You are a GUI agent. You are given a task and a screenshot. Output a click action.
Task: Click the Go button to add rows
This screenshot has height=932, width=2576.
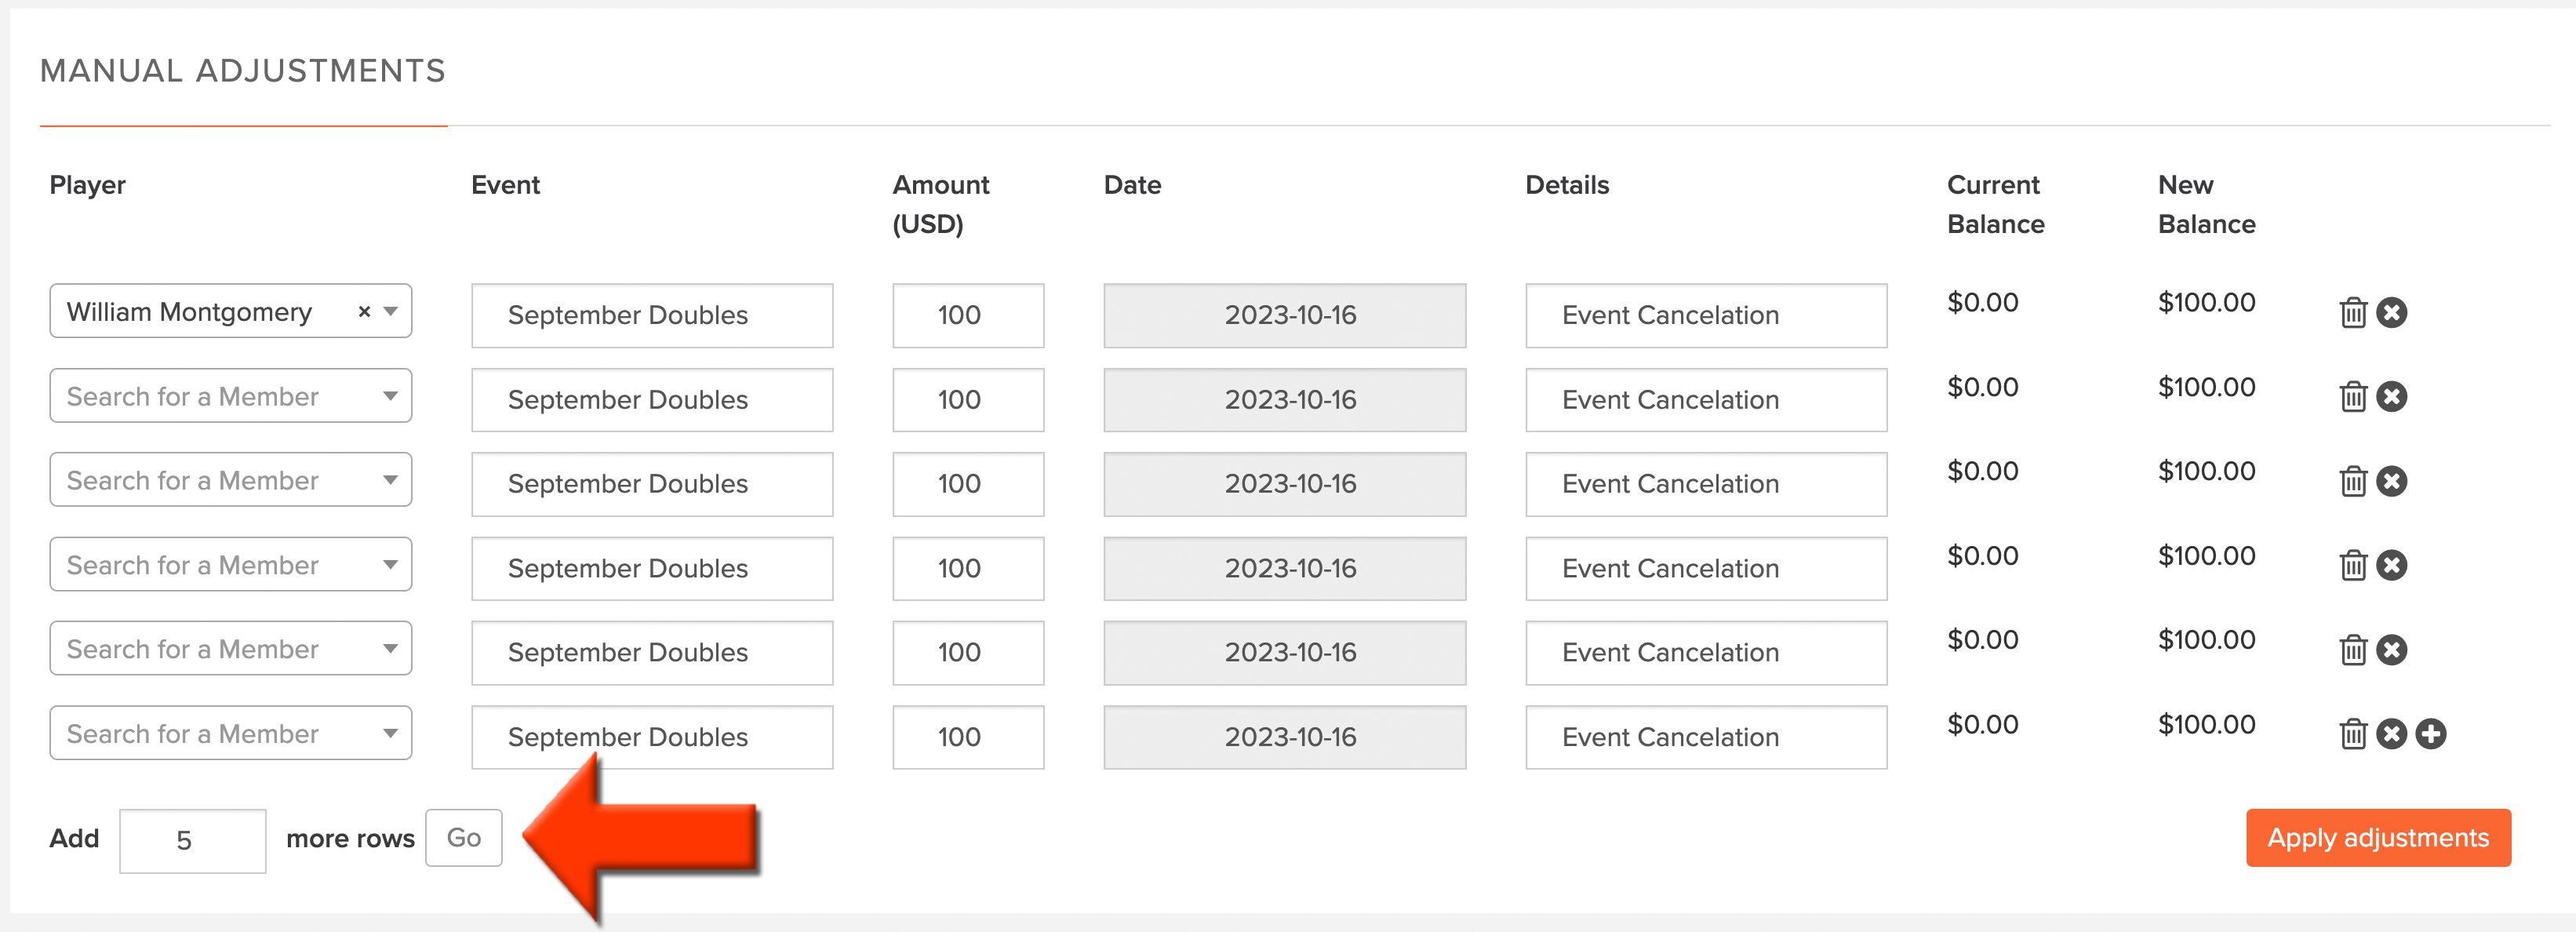[463, 838]
